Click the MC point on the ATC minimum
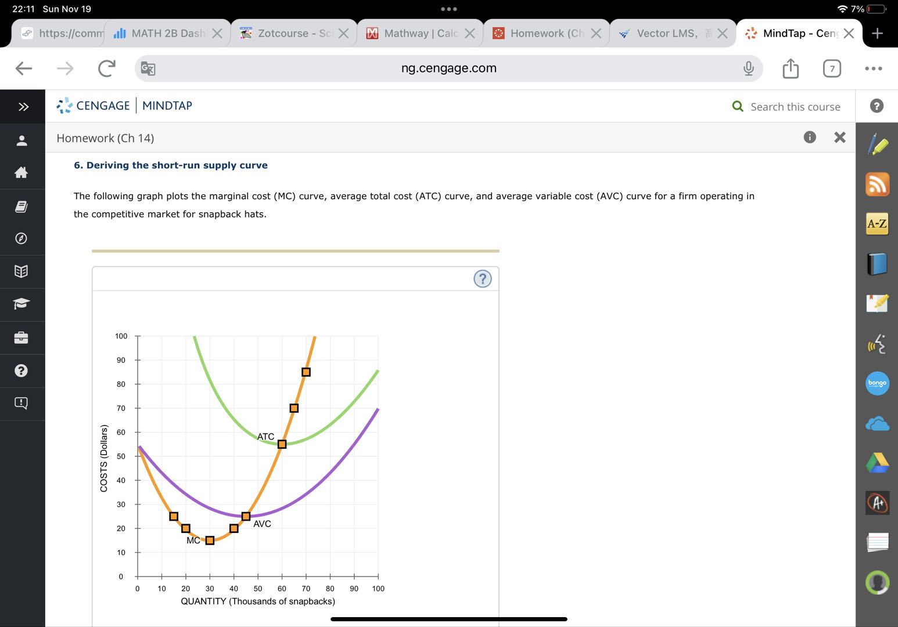Screen dimensions: 898x627 tap(282, 444)
